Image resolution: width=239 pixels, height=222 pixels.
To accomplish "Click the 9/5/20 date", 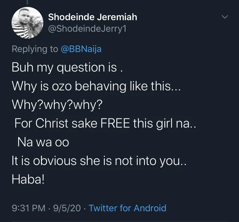I will 67,208.
